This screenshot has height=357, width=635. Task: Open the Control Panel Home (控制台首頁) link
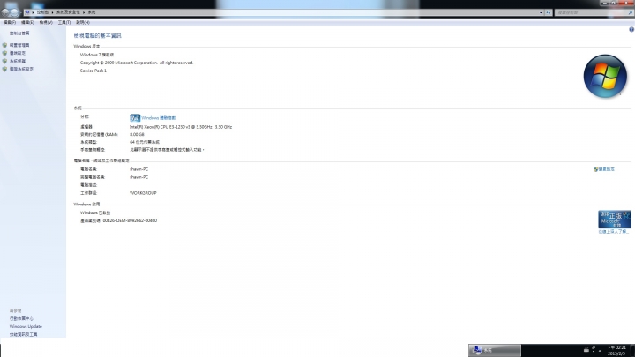(19, 33)
